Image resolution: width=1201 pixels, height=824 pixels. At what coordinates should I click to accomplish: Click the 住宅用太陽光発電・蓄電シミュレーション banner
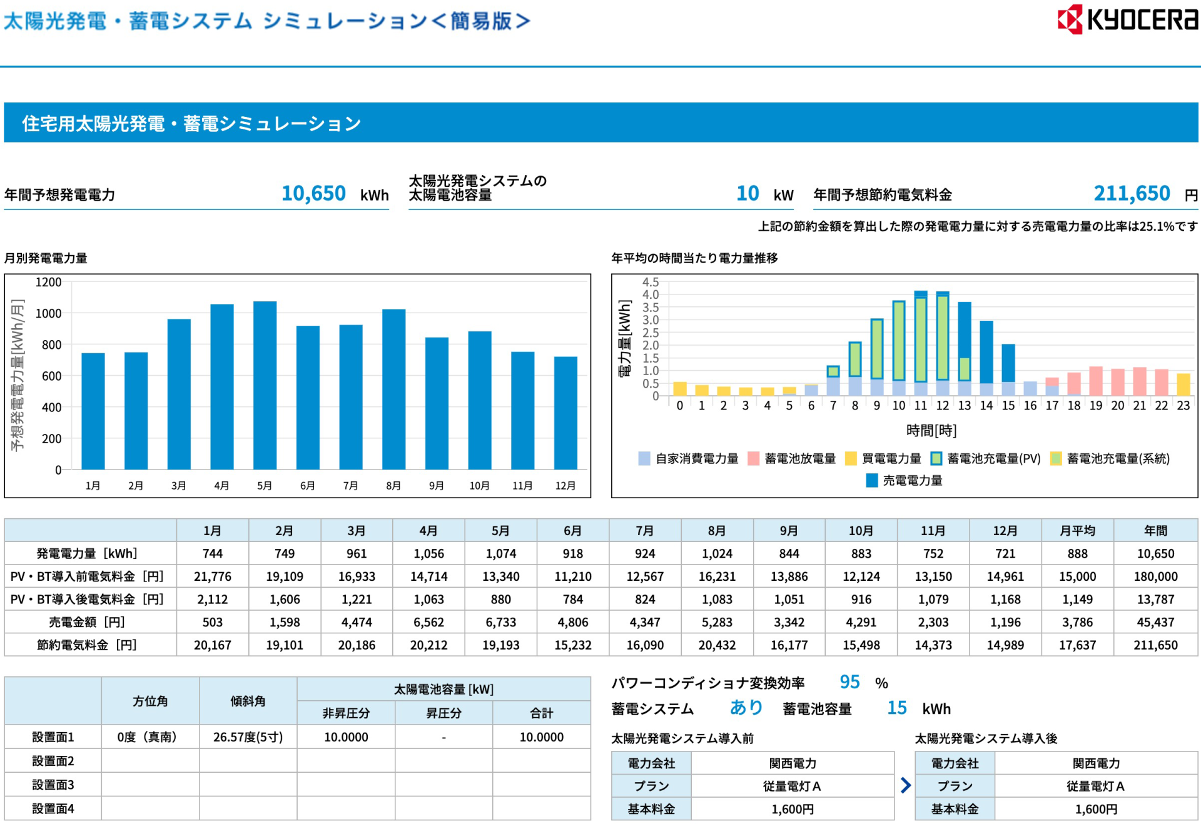[600, 123]
